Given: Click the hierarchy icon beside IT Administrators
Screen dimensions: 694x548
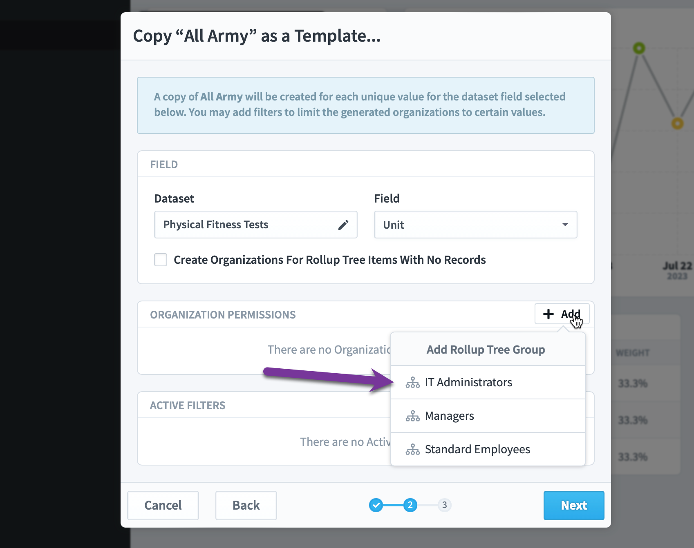Looking at the screenshot, I should pyautogui.click(x=412, y=383).
